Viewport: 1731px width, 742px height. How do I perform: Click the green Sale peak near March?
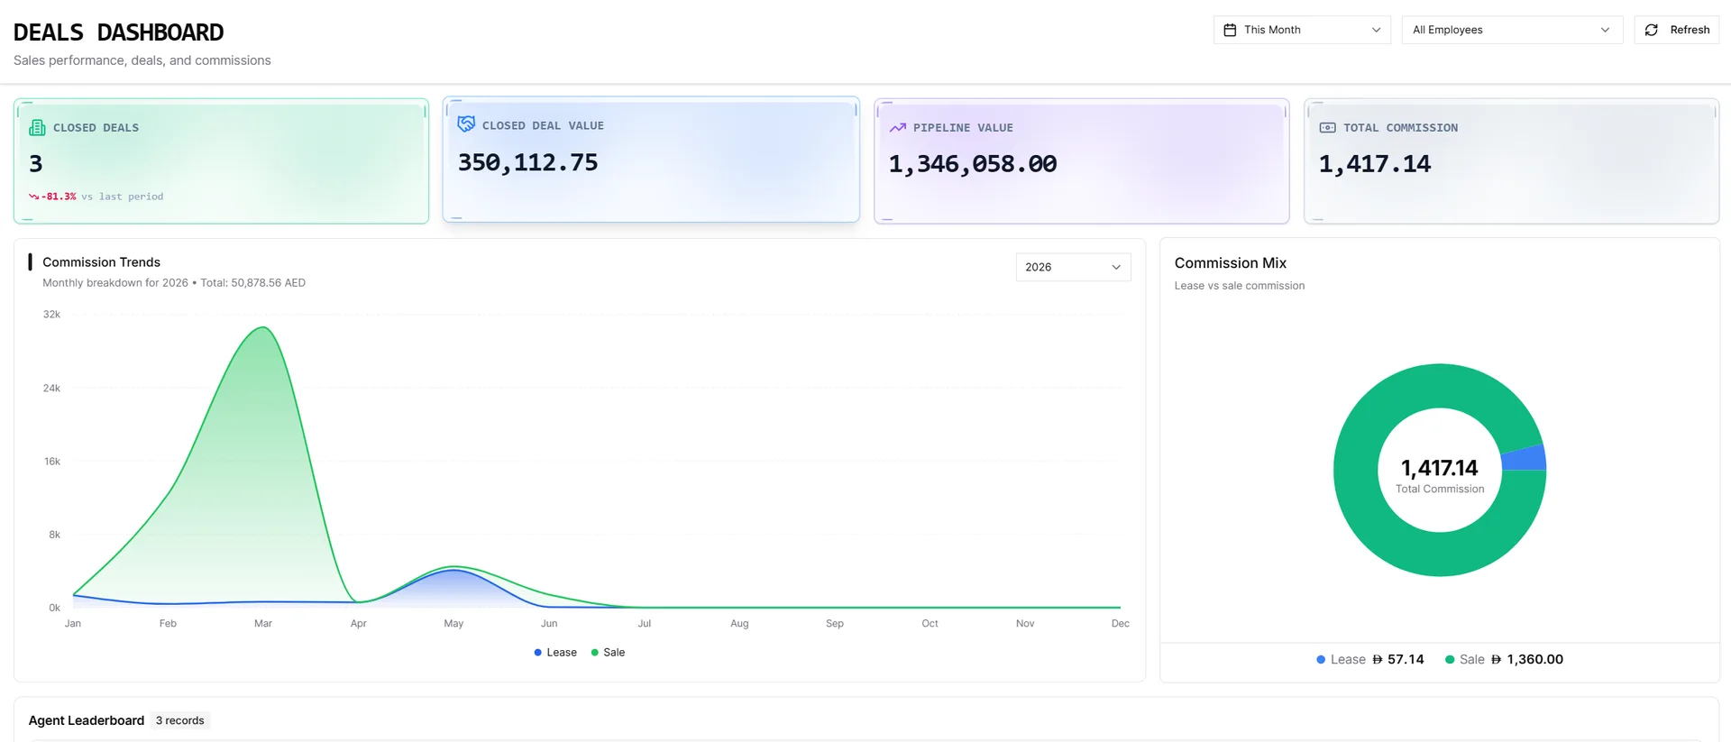click(263, 328)
